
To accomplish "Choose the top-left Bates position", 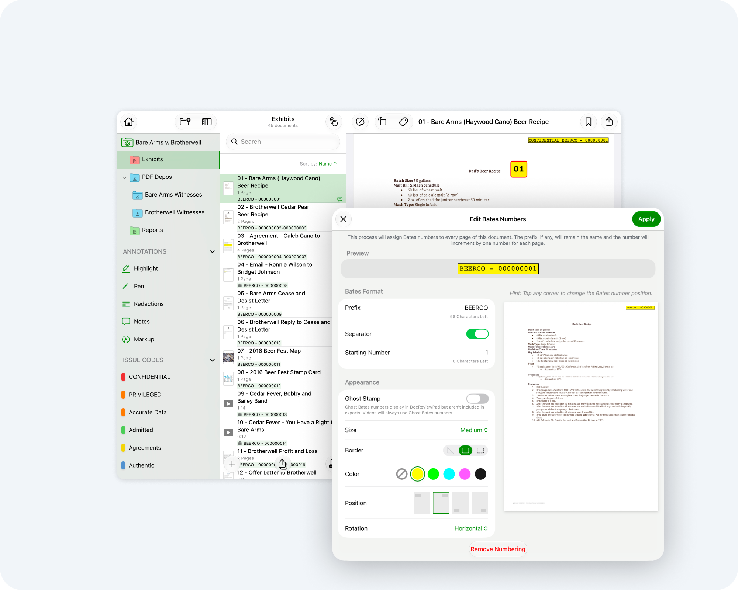I will coord(422,503).
